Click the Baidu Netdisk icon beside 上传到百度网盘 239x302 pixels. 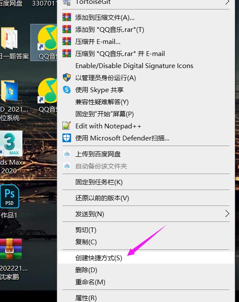pyautogui.click(x=67, y=154)
